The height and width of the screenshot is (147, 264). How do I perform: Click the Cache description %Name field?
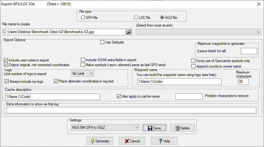click(x=52, y=97)
